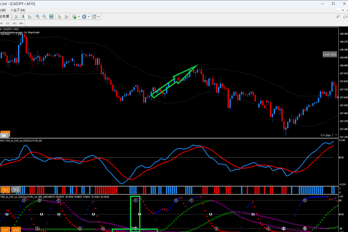
Task: Expand the templates dropdown arrow
Action: point(99,17)
